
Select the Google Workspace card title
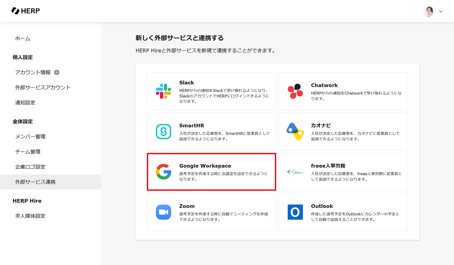tap(205, 166)
